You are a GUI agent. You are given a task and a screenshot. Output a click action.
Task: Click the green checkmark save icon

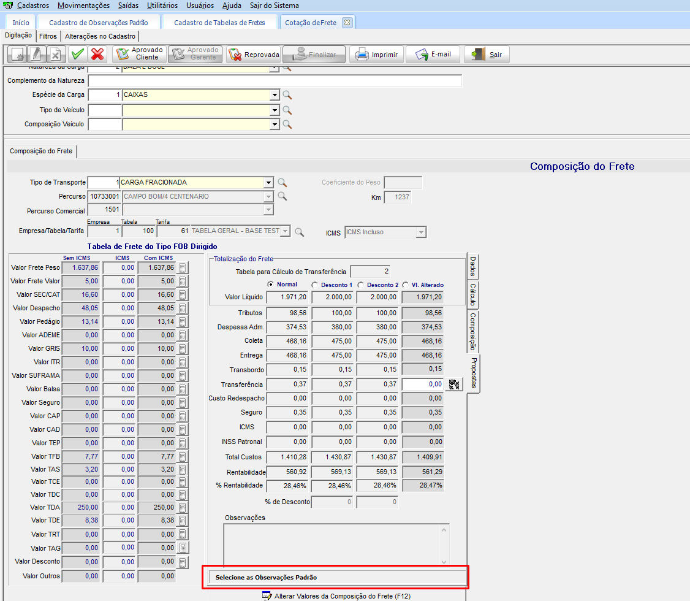(x=77, y=54)
